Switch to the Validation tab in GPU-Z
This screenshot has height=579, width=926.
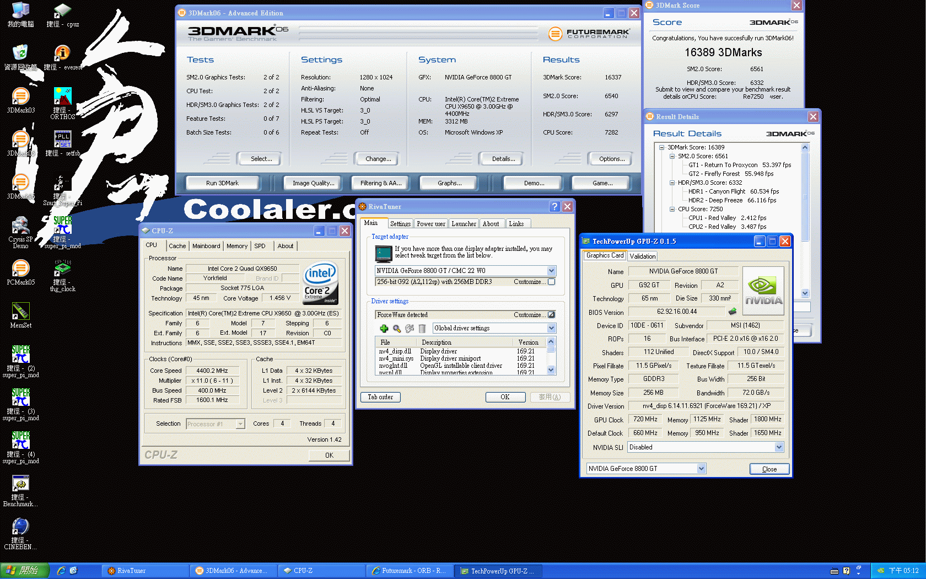(643, 256)
